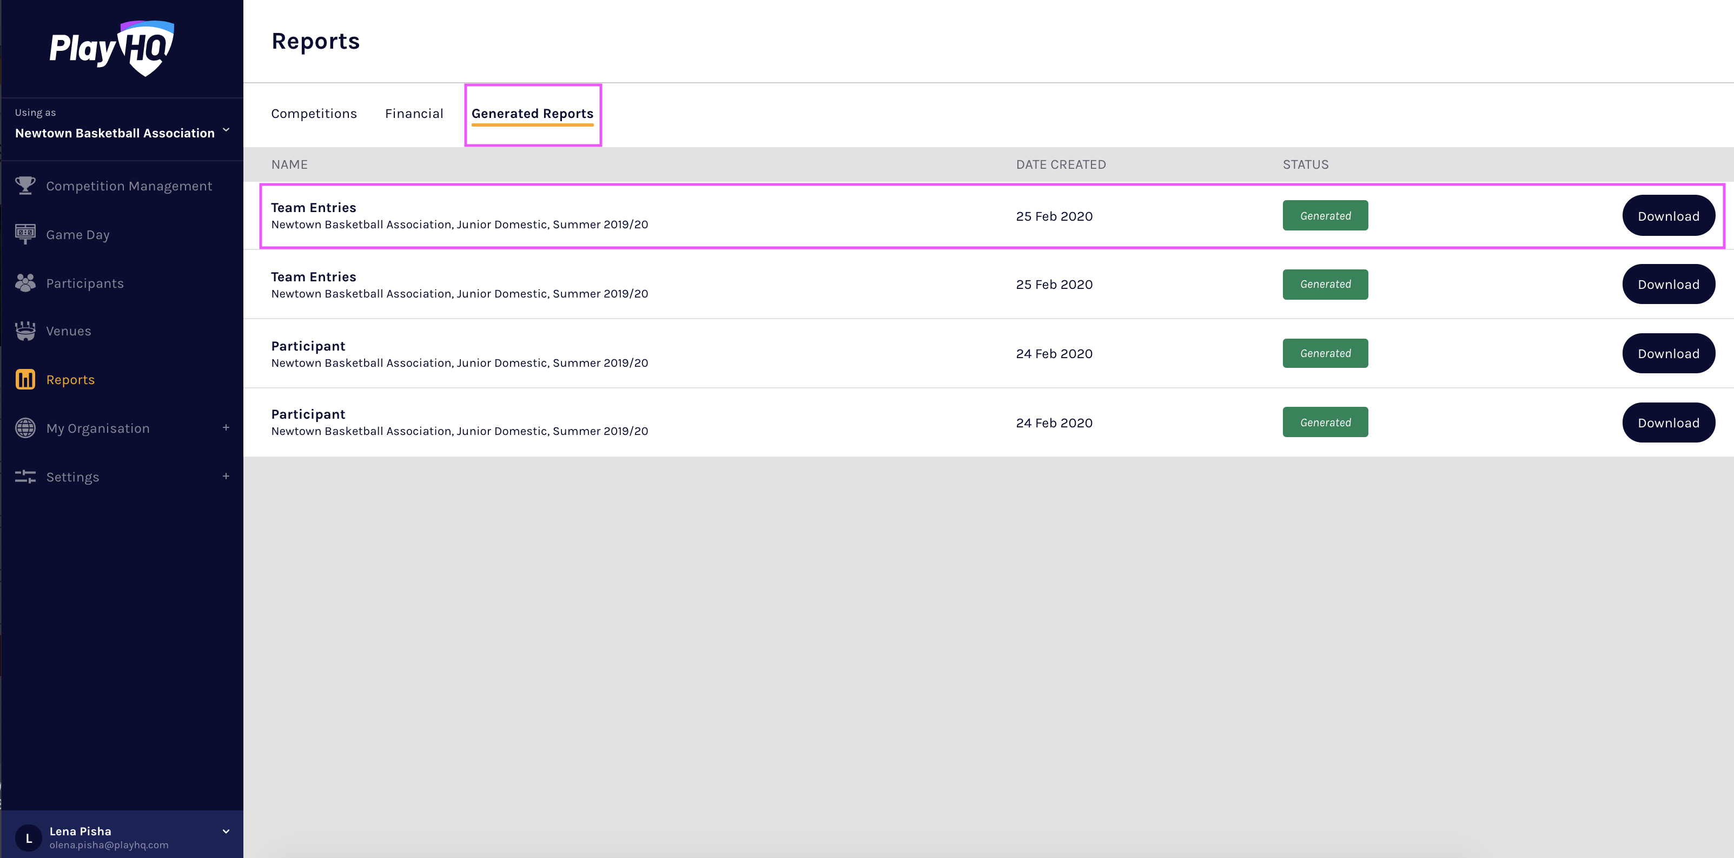The height and width of the screenshot is (858, 1734).
Task: Click the Settings sliders icon
Action: (25, 476)
